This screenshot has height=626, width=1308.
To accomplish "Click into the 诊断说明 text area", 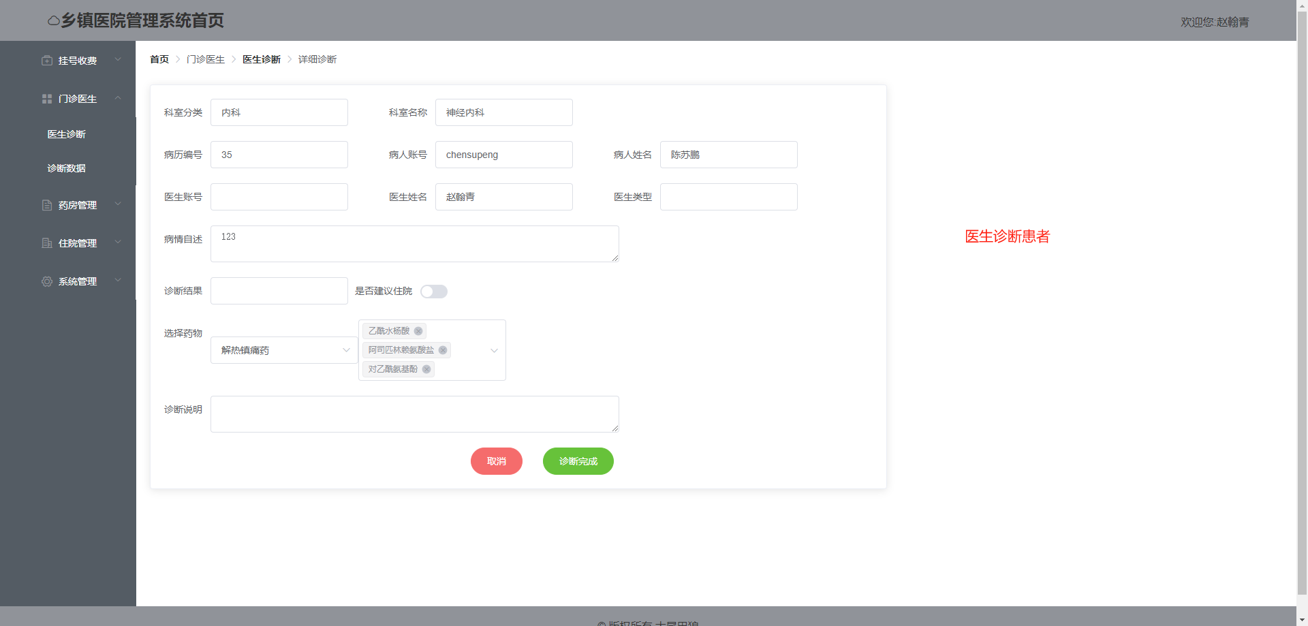I will (x=414, y=414).
